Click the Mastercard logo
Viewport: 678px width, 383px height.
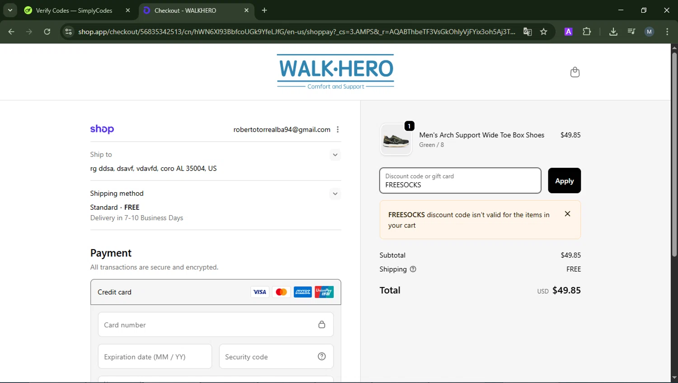[x=281, y=292]
